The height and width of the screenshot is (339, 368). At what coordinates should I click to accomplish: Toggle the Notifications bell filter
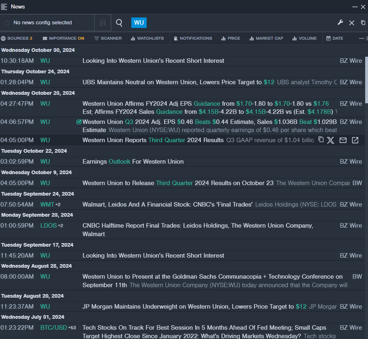pyautogui.click(x=193, y=38)
